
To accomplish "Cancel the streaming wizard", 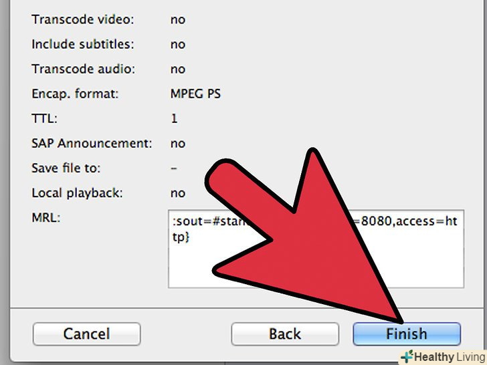I will pyautogui.click(x=87, y=334).
